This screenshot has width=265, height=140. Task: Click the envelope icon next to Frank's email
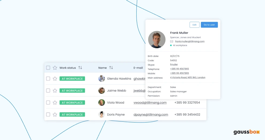(172, 41)
